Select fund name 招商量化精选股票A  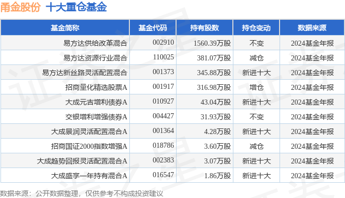pyautogui.click(x=96, y=87)
